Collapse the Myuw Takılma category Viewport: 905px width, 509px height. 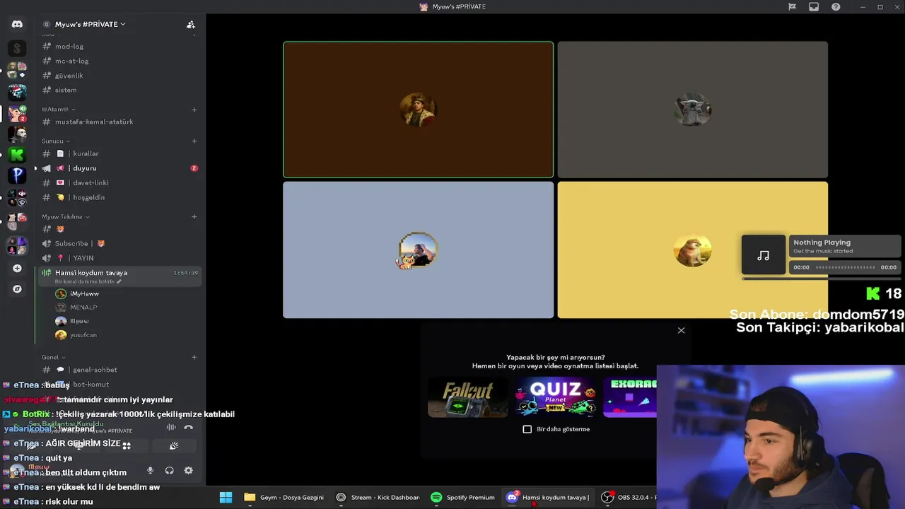(66, 216)
